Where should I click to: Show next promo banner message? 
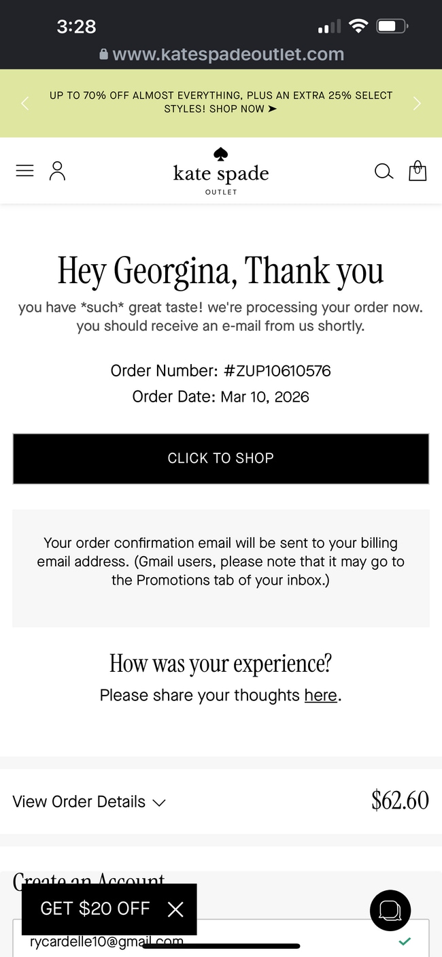[417, 103]
